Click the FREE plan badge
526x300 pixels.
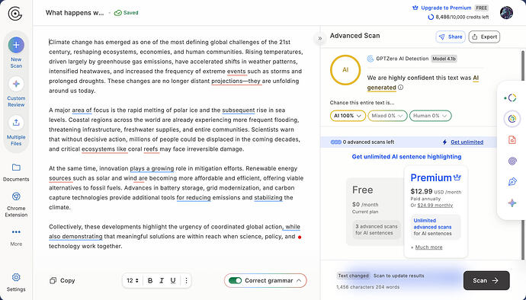click(x=482, y=8)
